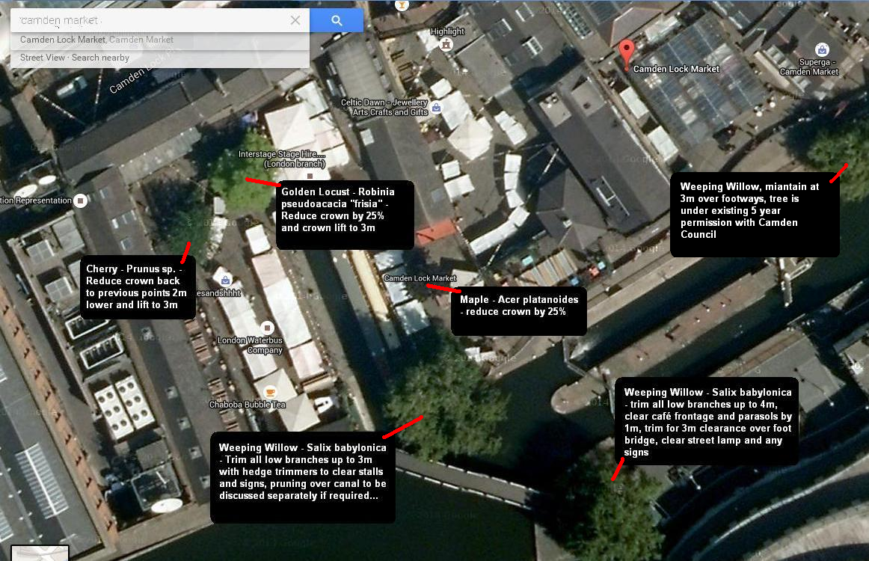Clear the search box with the X
This screenshot has height=561, width=869.
point(295,20)
